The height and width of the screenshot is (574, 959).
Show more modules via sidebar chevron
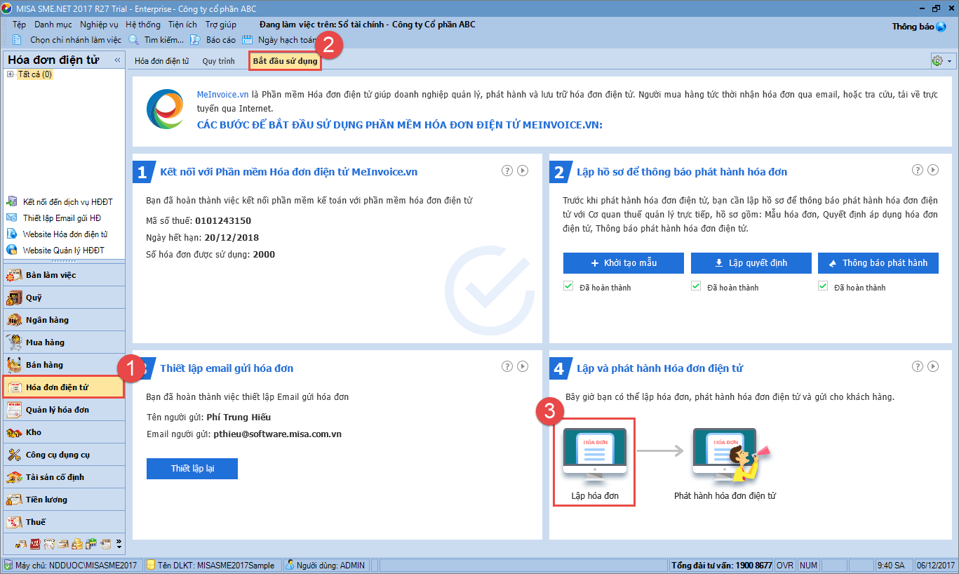click(119, 543)
